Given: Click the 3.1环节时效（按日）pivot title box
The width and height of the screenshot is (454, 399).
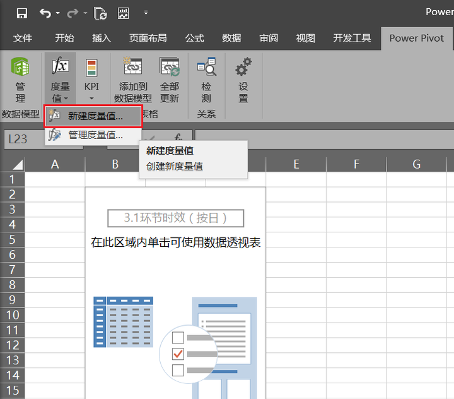Looking at the screenshot, I should (x=175, y=218).
